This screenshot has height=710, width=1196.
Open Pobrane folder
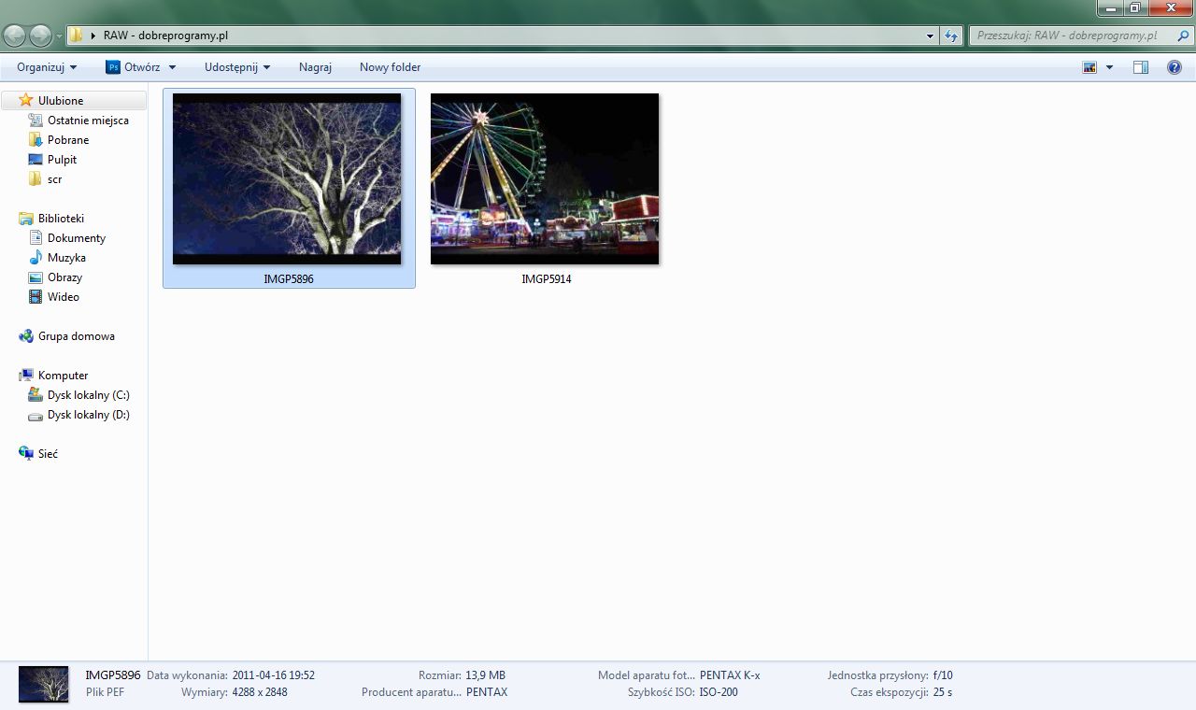pos(68,139)
